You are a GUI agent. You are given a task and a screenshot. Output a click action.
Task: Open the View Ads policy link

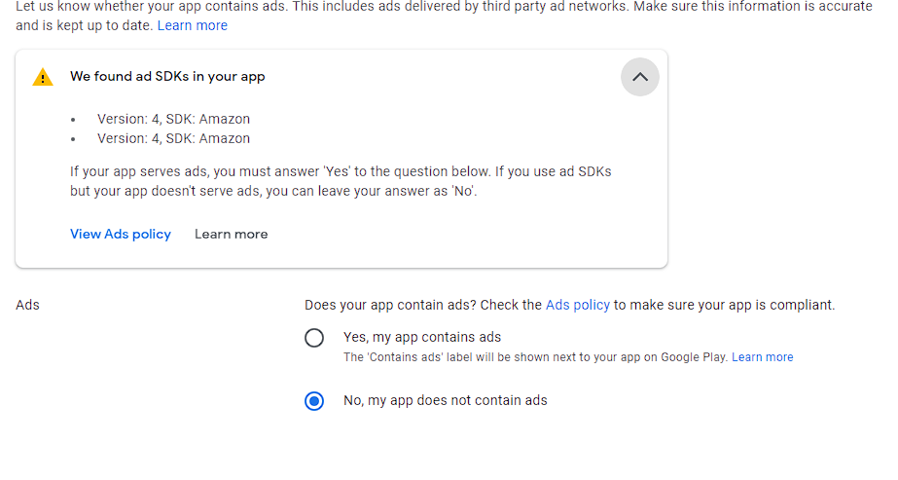click(x=121, y=234)
